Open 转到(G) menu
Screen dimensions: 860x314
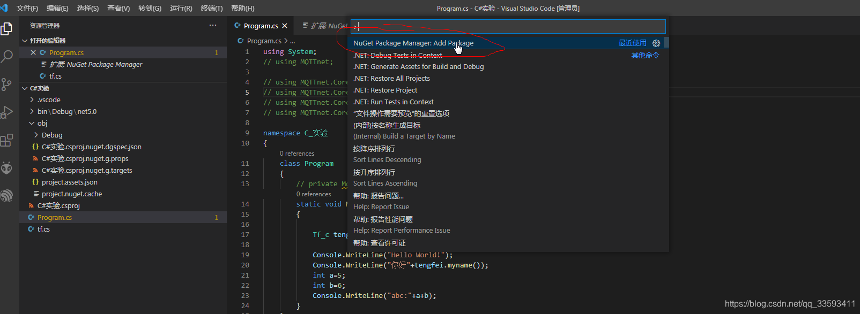tap(150, 8)
